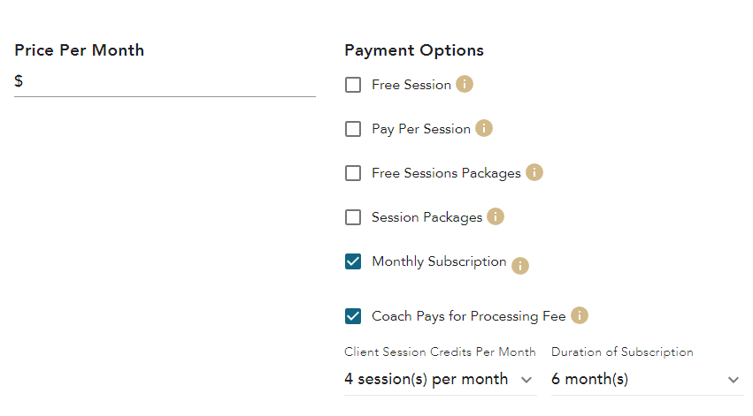Viewport: 753px width, 416px height.
Task: Uncheck the Monthly Subscription checkbox
Action: 353,261
